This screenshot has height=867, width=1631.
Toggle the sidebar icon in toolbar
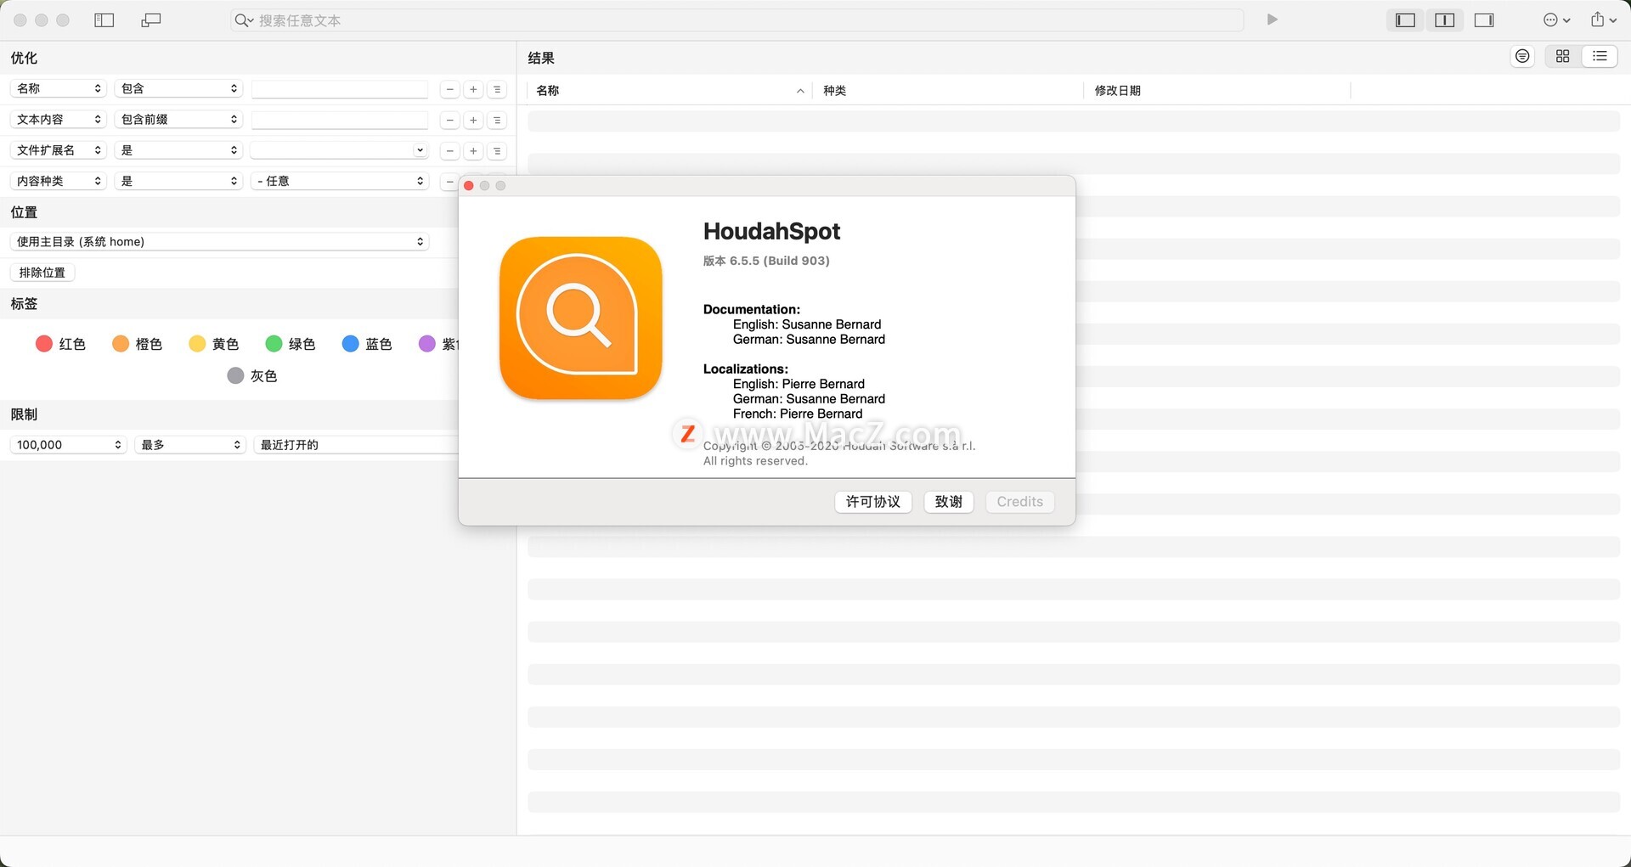click(104, 20)
